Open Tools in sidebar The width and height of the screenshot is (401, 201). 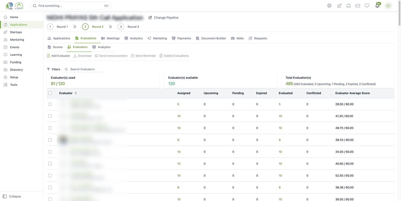point(22,85)
